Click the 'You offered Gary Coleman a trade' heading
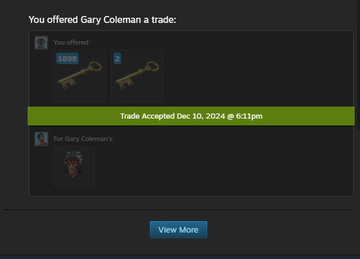360x259 pixels. (x=102, y=19)
